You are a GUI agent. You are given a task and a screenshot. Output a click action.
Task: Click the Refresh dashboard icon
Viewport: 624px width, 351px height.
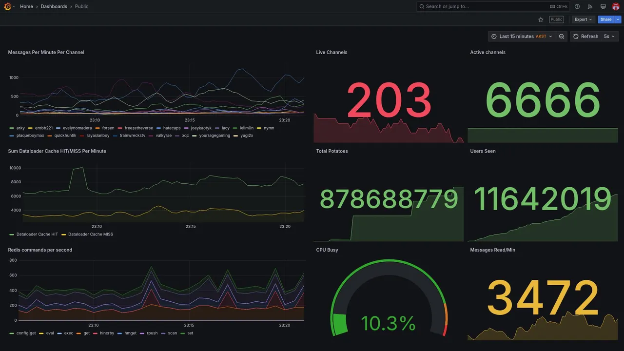pos(576,37)
